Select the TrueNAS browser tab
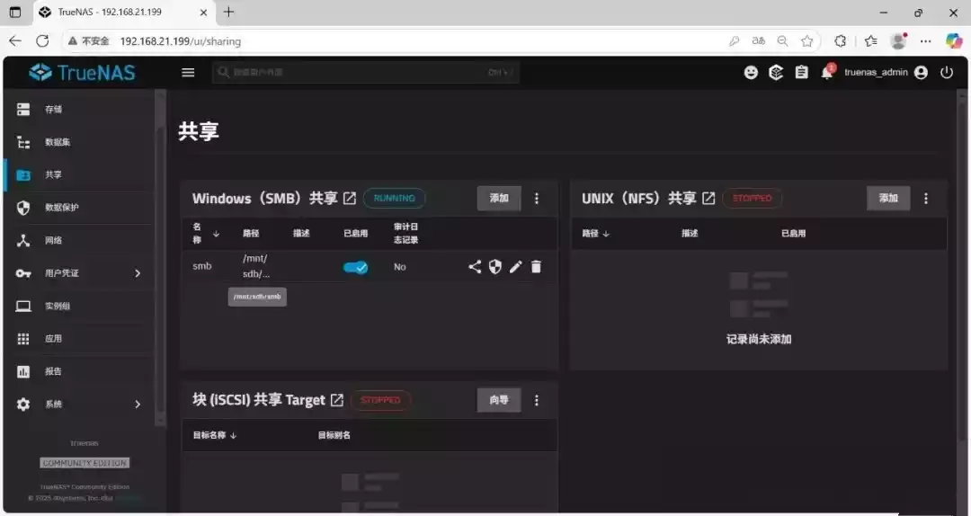 122,12
